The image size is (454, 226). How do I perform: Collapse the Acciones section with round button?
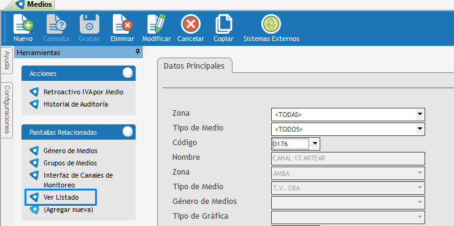pos(128,73)
